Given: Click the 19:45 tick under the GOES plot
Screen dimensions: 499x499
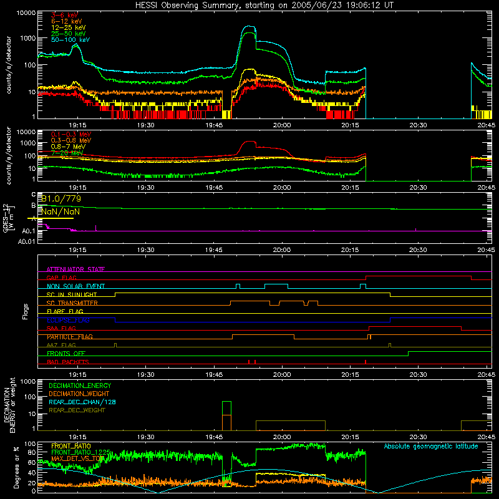Looking at the screenshot, I should (214, 250).
